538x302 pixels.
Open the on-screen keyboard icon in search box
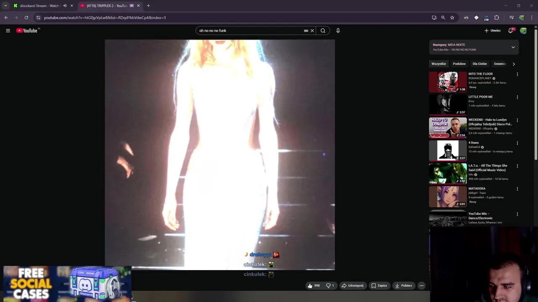pyautogui.click(x=306, y=31)
